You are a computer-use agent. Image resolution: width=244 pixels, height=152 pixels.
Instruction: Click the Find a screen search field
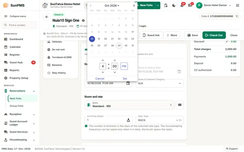(20, 25)
